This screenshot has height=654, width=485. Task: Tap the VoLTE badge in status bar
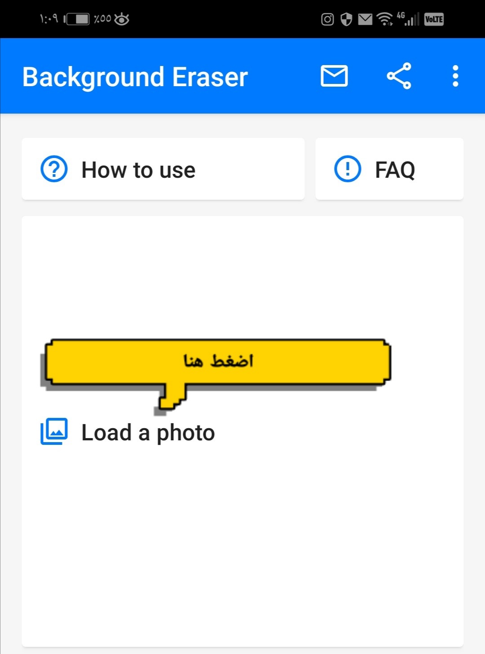(434, 19)
